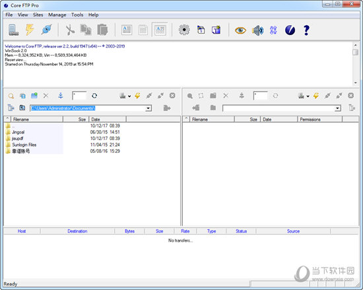The image size is (363, 290).
Task: Click the template T icon
Action: coord(216,30)
